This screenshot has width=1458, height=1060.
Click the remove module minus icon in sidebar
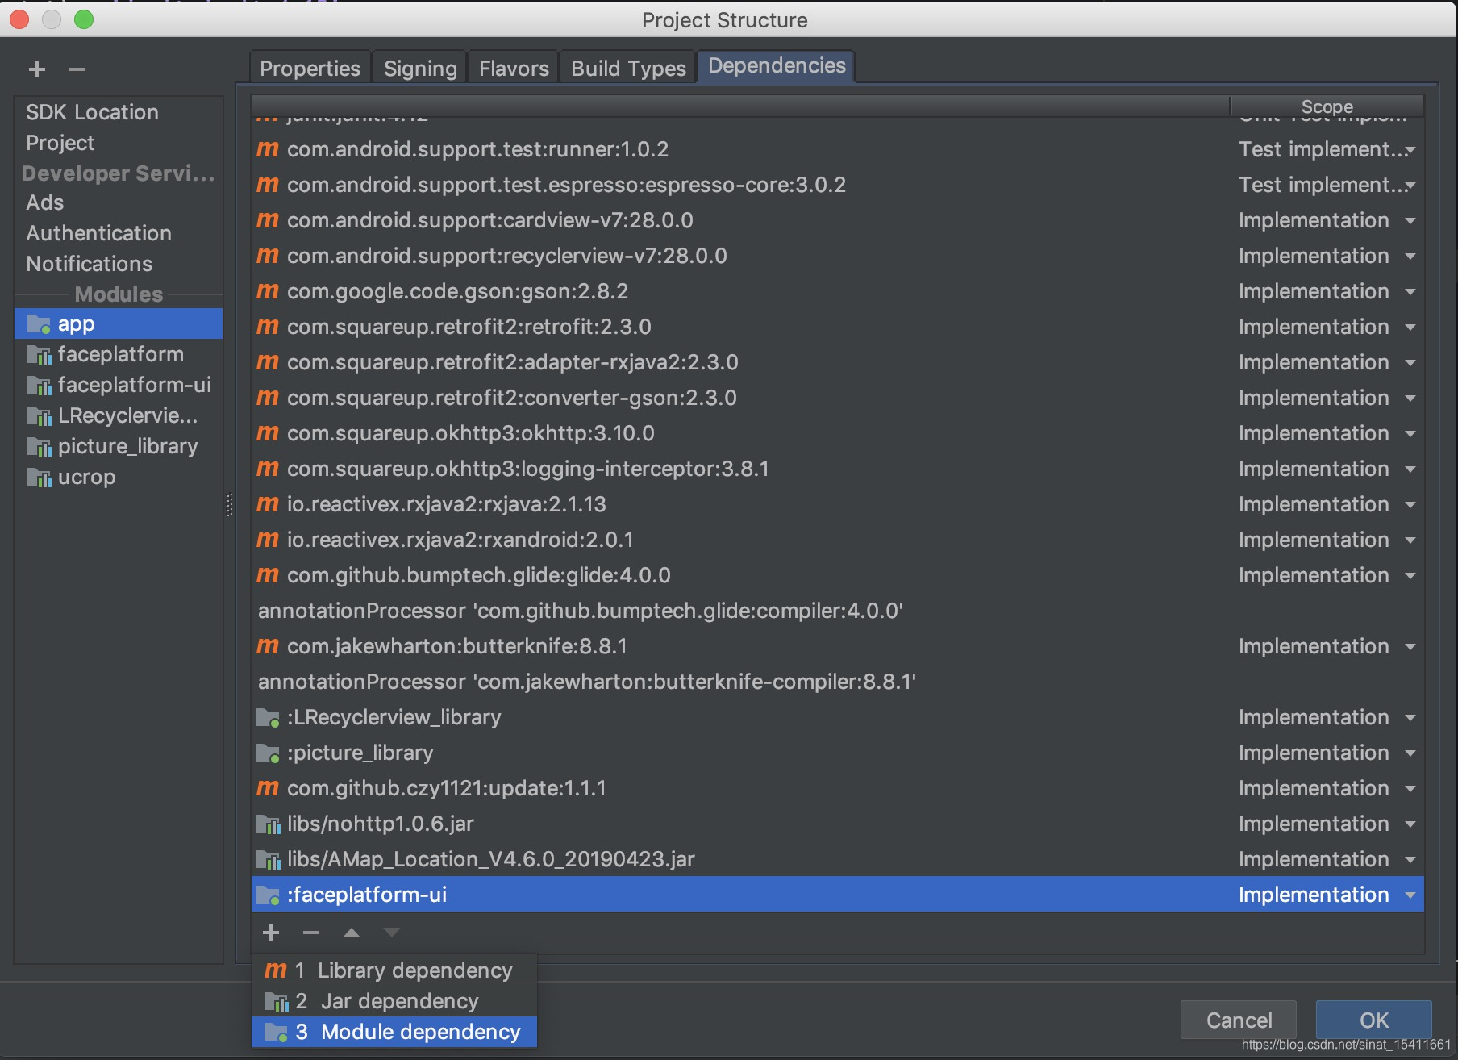pyautogui.click(x=77, y=69)
